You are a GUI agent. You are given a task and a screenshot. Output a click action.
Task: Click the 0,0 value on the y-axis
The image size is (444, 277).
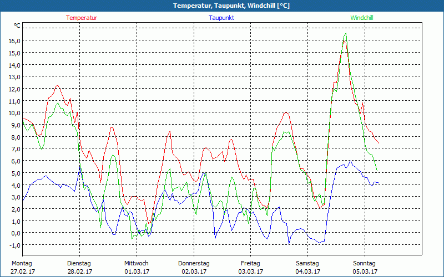15,233
